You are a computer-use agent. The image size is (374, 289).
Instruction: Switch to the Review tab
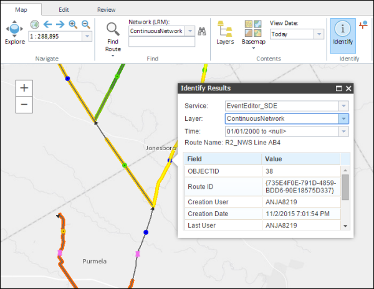[x=106, y=10]
